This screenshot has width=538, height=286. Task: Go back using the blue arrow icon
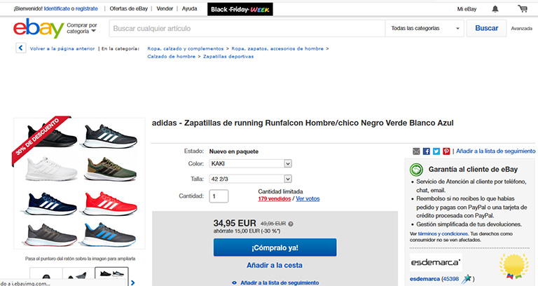tap(20, 48)
